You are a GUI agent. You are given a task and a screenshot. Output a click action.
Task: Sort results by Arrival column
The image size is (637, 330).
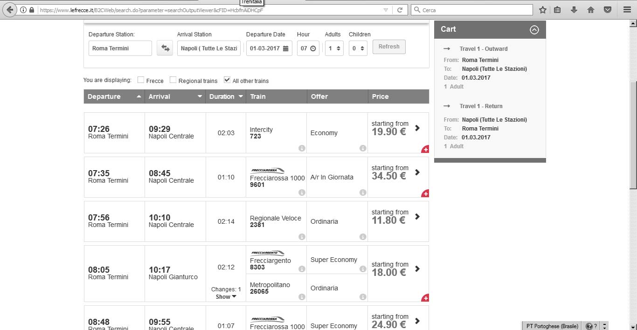tap(175, 96)
